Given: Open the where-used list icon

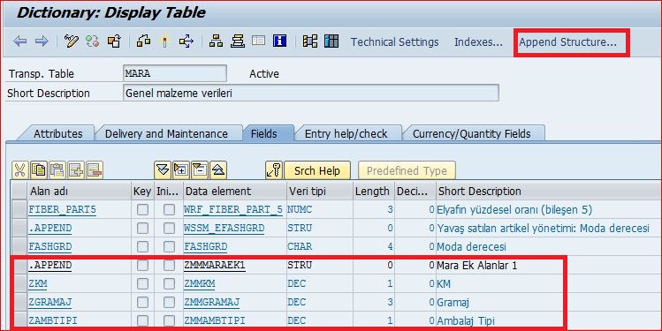Looking at the screenshot, I should [x=186, y=41].
